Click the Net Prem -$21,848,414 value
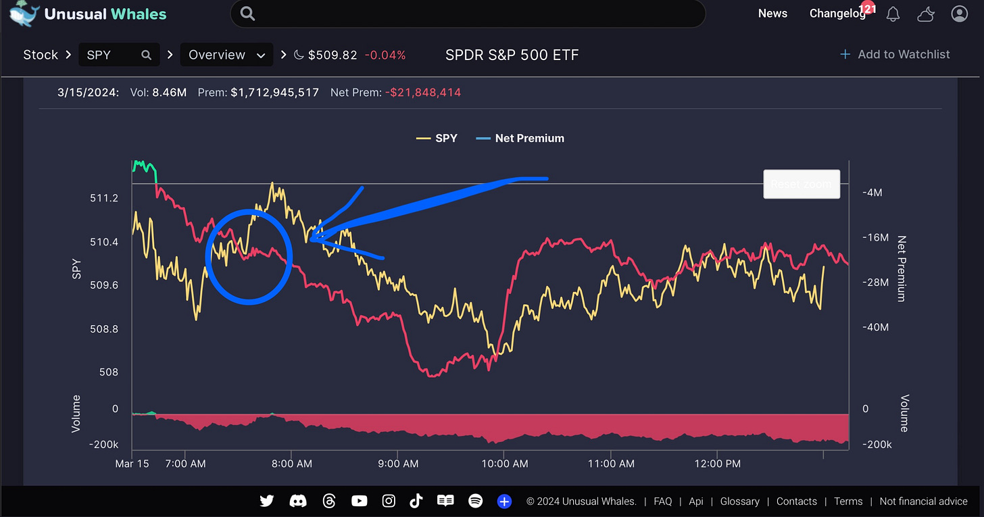This screenshot has width=984, height=517. point(395,92)
